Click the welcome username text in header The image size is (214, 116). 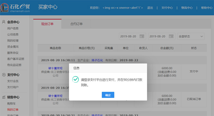coord(123,8)
